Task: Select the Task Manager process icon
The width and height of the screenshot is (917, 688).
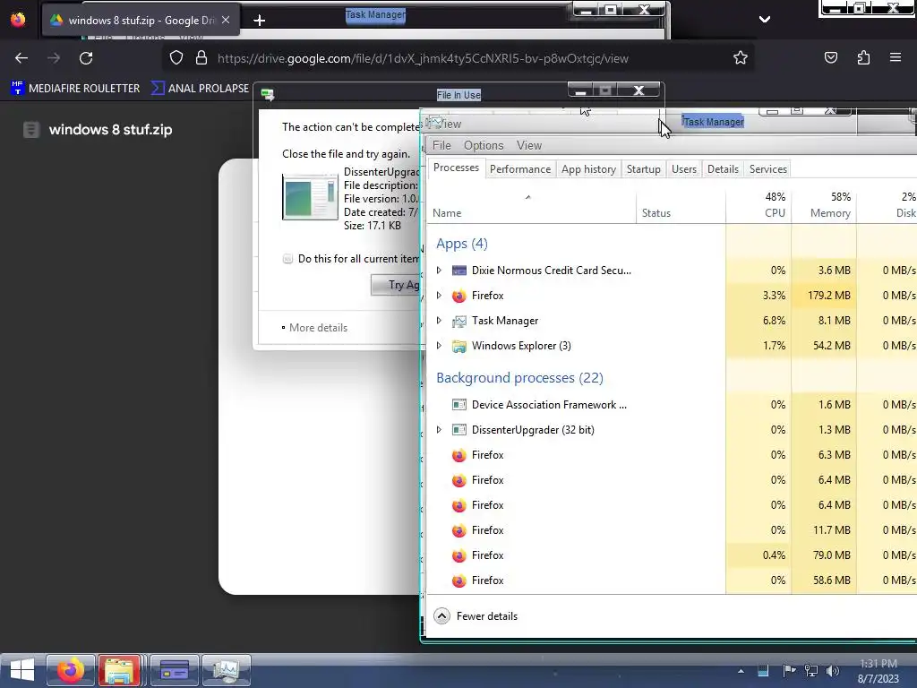Action: [459, 321]
